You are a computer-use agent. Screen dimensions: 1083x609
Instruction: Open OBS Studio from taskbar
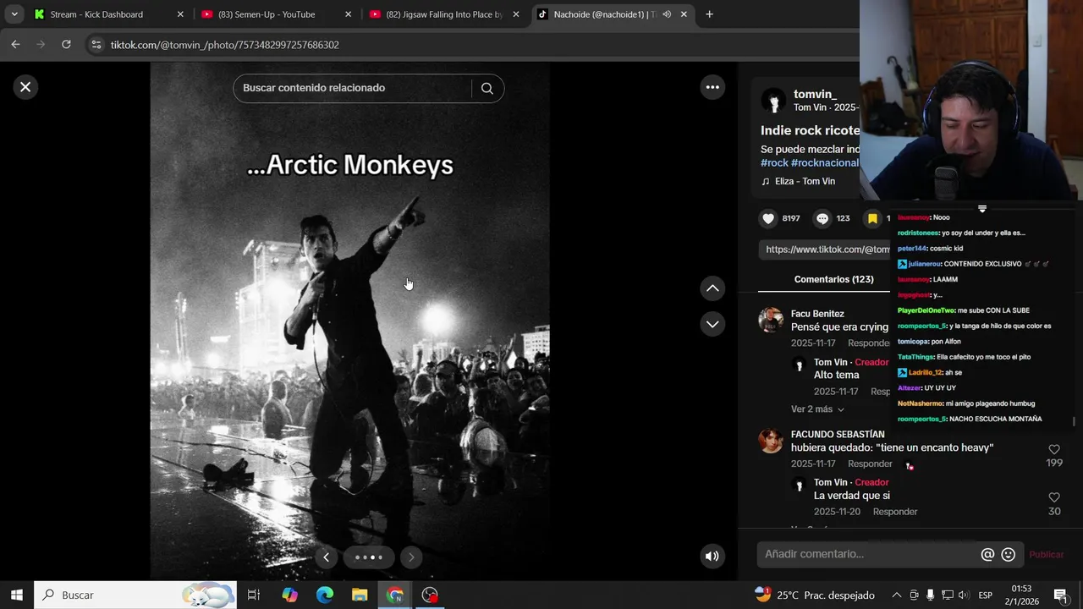tap(430, 595)
